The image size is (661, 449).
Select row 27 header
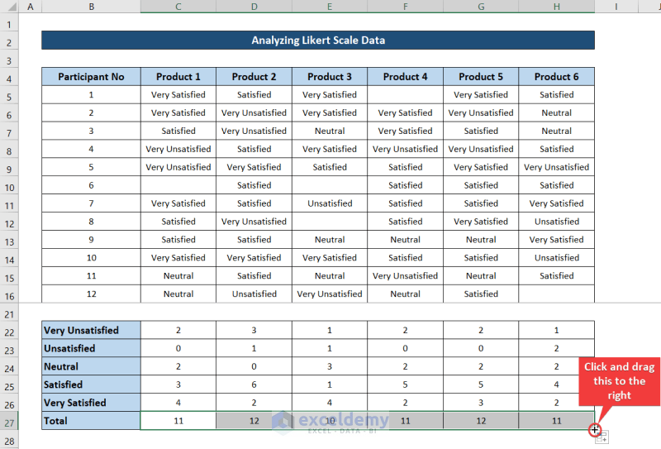click(9, 423)
